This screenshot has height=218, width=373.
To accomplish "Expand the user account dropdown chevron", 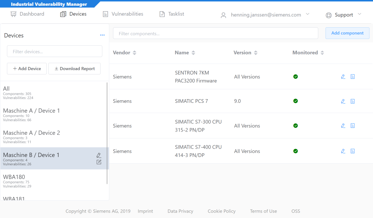I will coord(307,14).
